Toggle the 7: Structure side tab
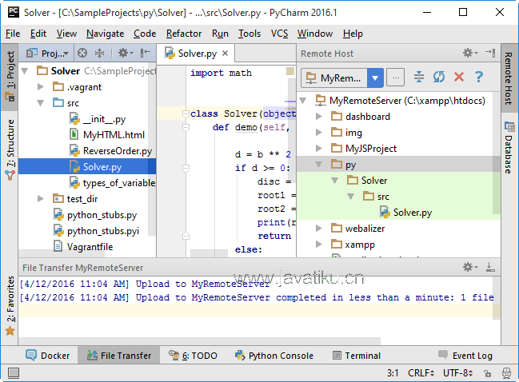The width and height of the screenshot is (519, 382). click(10, 149)
